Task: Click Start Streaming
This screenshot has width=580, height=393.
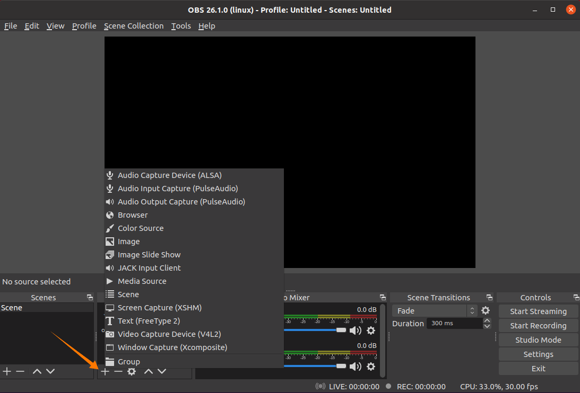Action: click(x=538, y=311)
